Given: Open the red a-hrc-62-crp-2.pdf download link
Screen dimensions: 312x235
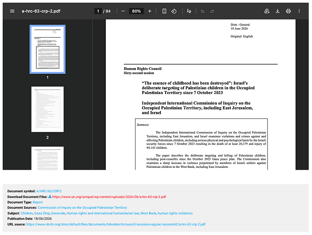Looking at the screenshot, I should [x=109, y=196].
